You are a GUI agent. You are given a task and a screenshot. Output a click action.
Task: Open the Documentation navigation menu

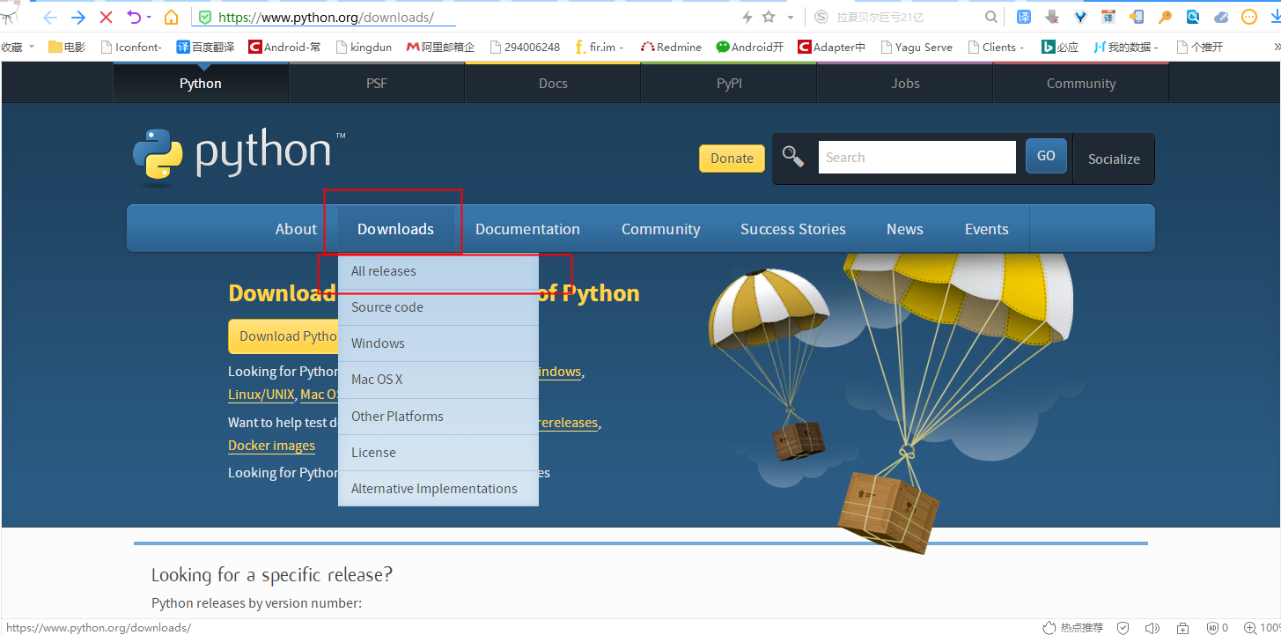point(527,229)
